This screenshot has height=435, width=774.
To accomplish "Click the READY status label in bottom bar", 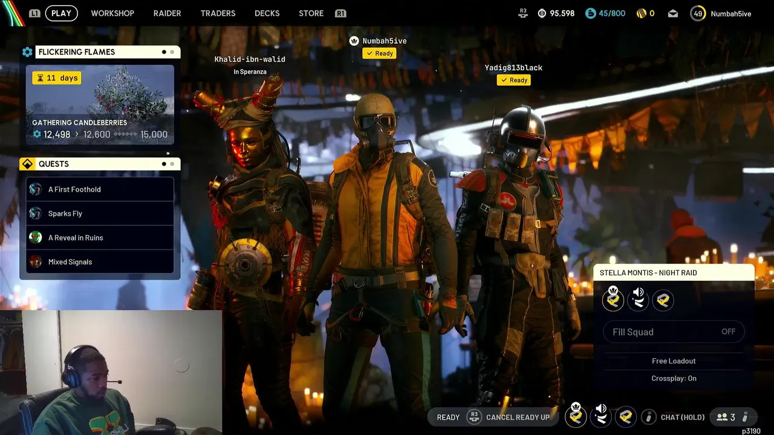I will [448, 417].
